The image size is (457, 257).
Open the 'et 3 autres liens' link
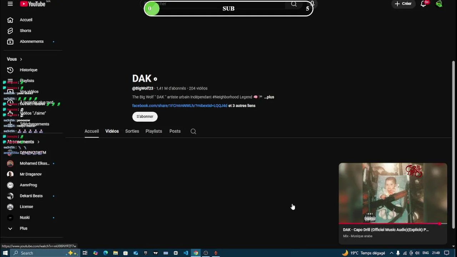(242, 106)
